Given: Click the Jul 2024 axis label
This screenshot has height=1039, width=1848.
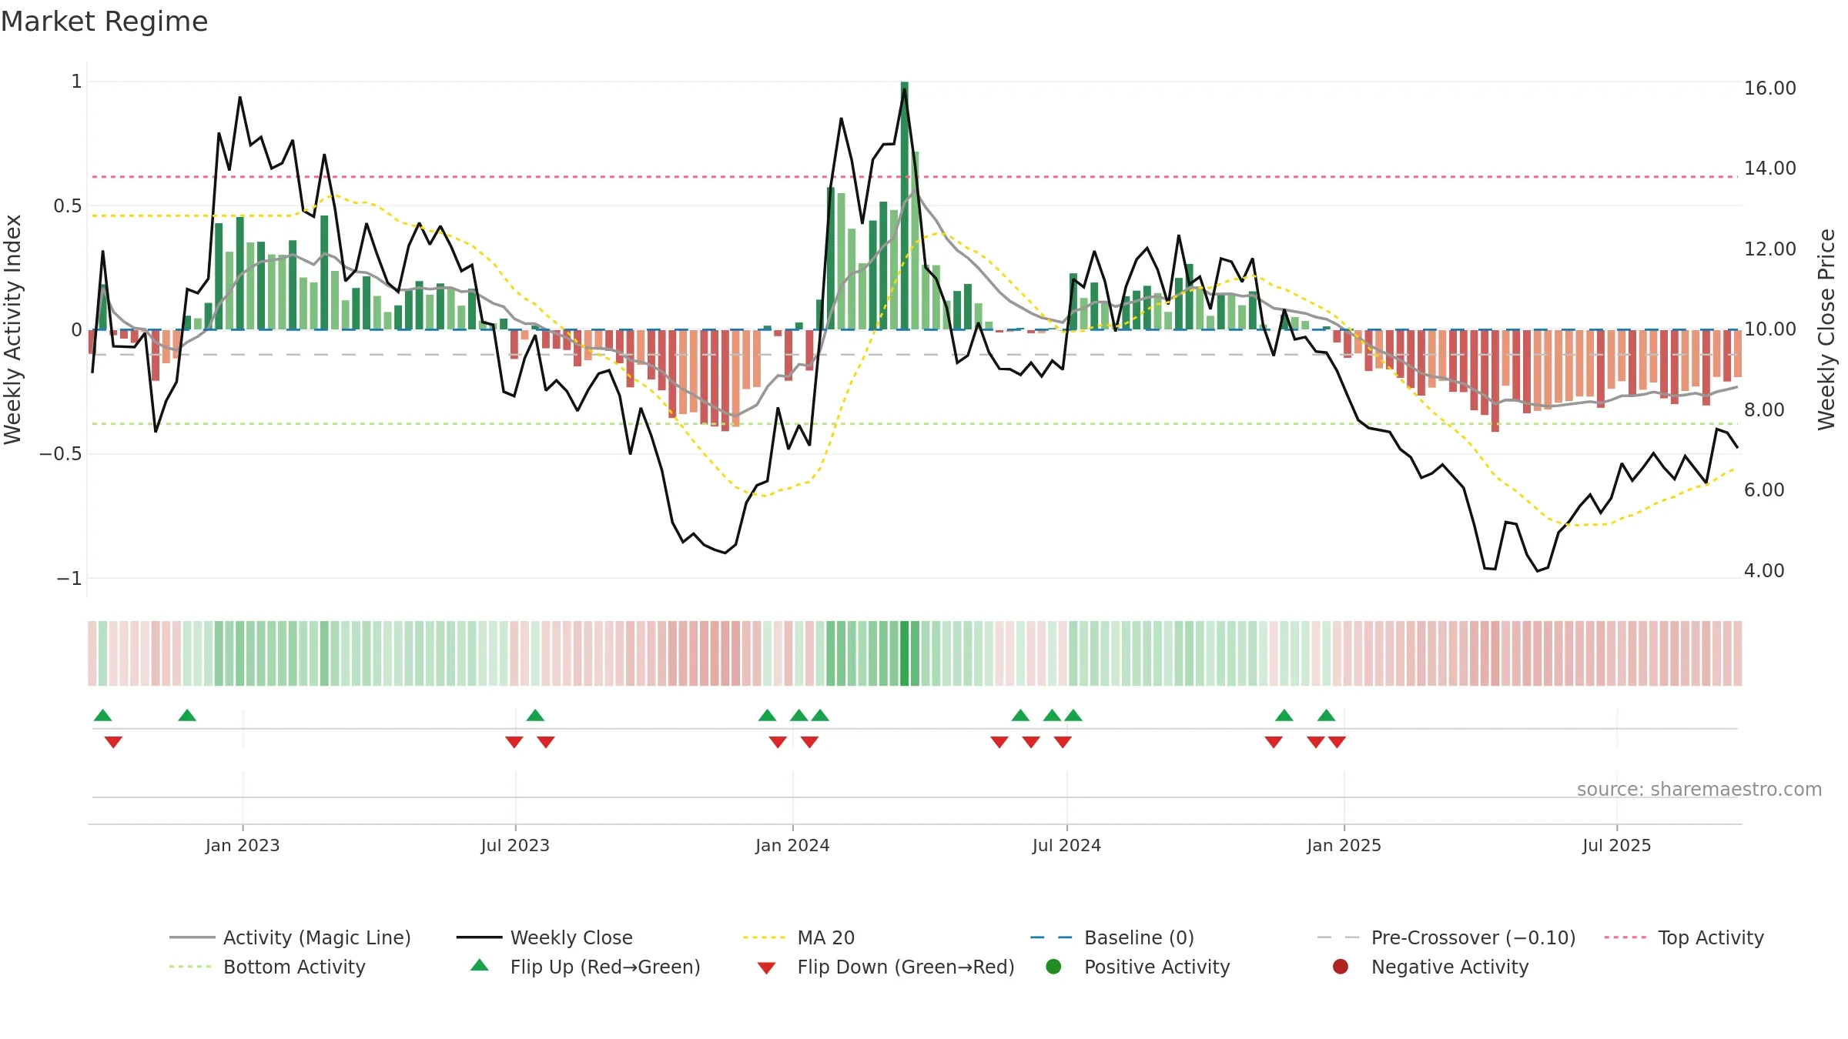Looking at the screenshot, I should point(1066,846).
